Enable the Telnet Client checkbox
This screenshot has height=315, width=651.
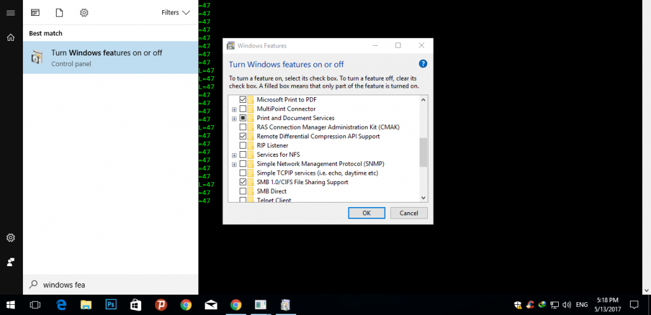243,200
